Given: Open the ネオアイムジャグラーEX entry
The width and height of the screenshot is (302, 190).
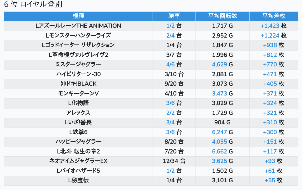Looking at the screenshot, I should (x=78, y=161).
